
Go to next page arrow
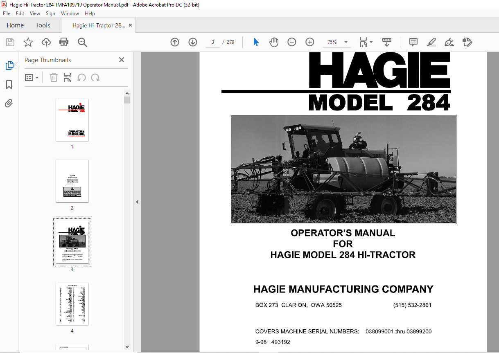193,42
